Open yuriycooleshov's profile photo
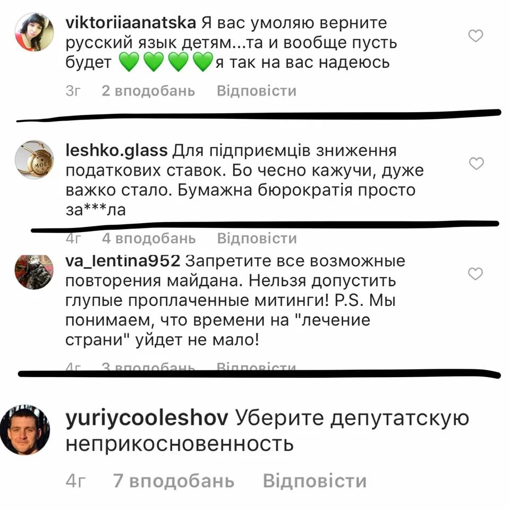This screenshot has width=510, height=510. [x=25, y=429]
